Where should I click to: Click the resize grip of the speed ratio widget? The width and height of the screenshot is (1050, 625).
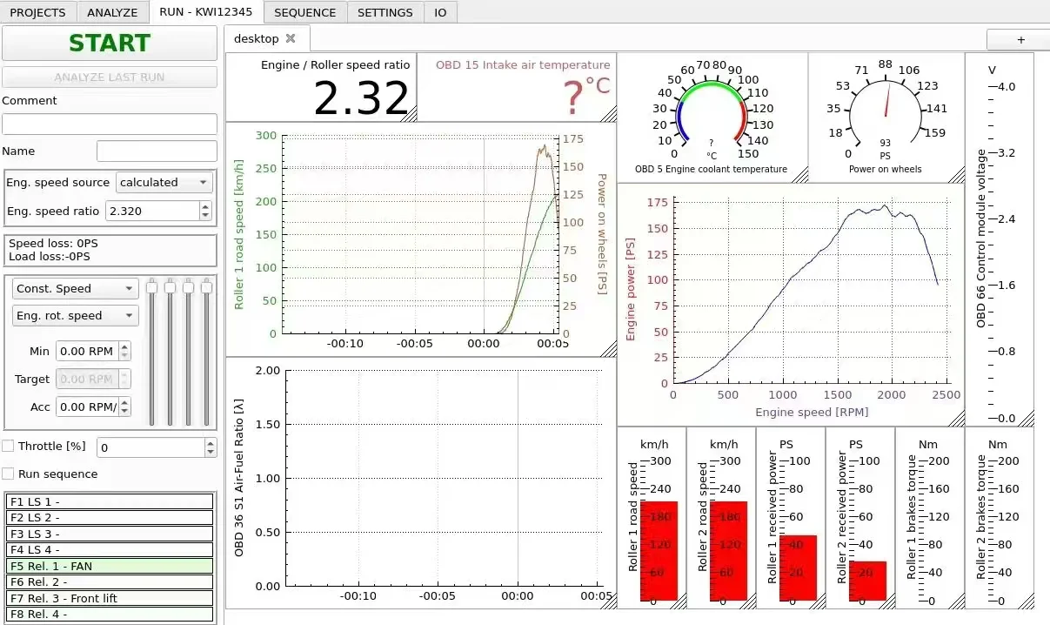click(x=410, y=114)
